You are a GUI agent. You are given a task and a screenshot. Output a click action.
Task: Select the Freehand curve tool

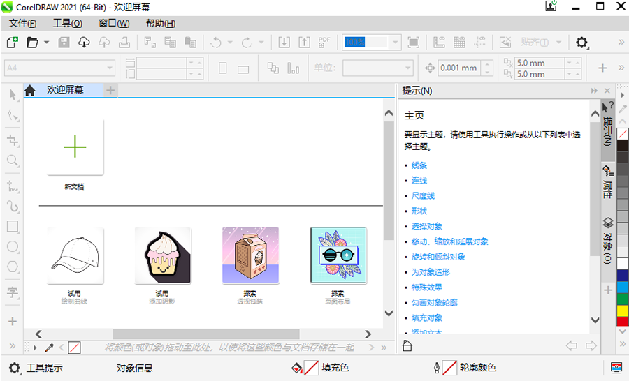(13, 186)
